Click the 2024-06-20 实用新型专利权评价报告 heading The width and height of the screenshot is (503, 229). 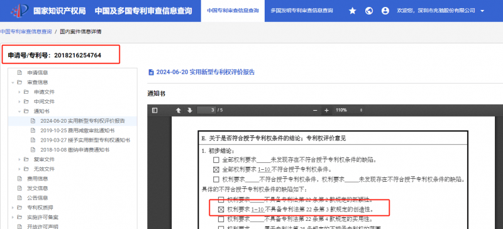[x=206, y=72]
